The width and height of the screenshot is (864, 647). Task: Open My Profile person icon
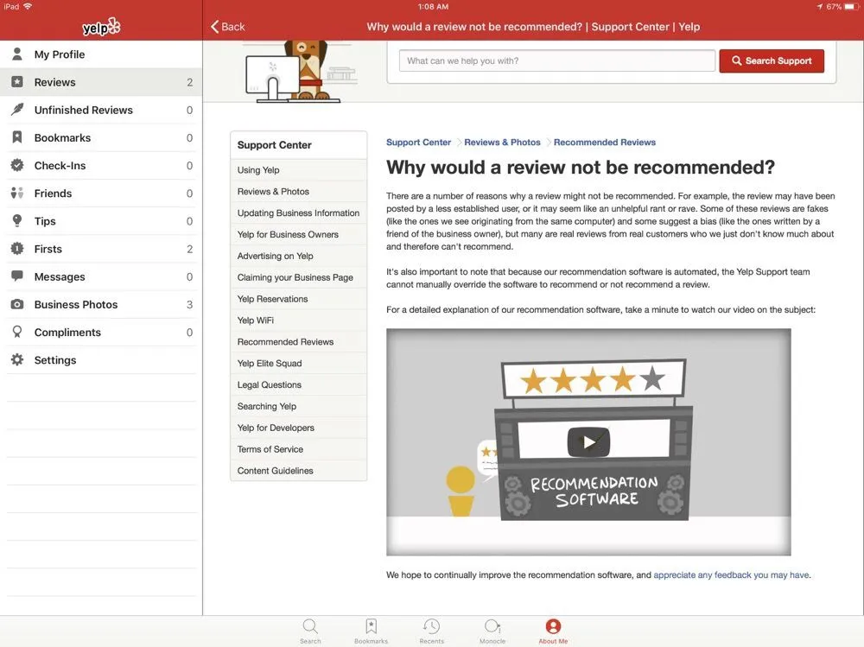(17, 54)
